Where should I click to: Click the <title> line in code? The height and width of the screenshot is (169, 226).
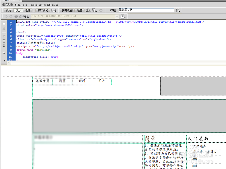[x=36, y=43]
